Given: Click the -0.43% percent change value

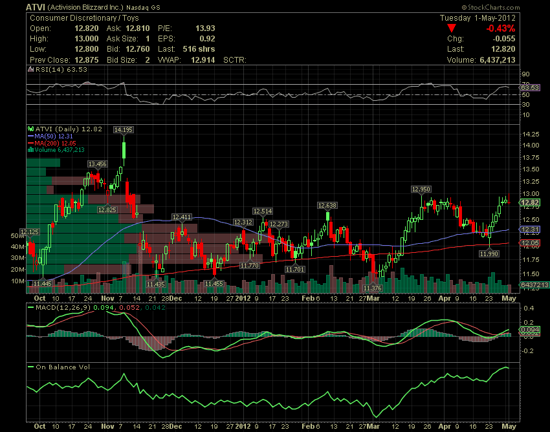Looking at the screenshot, I should (501, 28).
